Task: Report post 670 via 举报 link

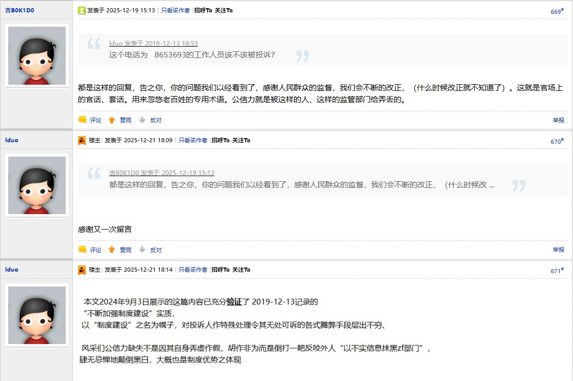Action: 558,250
